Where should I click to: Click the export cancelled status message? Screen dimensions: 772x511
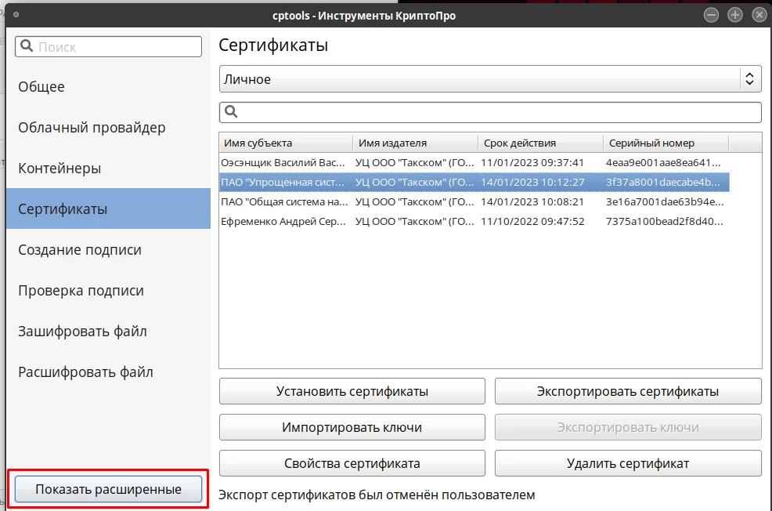(377, 495)
